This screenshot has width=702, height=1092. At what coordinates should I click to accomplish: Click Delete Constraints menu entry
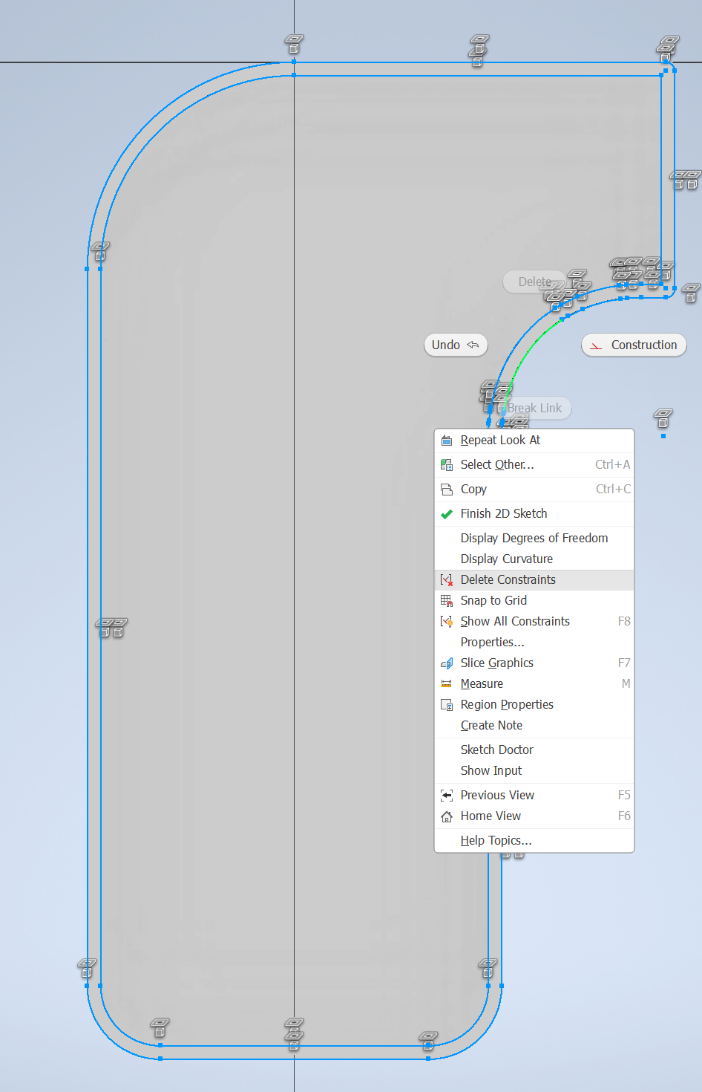coord(534,580)
